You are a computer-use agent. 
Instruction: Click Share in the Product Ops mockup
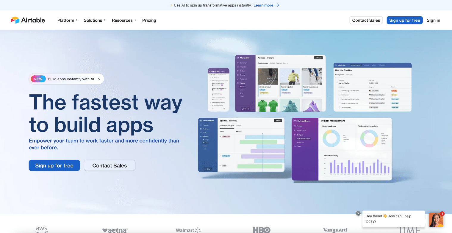(208, 169)
